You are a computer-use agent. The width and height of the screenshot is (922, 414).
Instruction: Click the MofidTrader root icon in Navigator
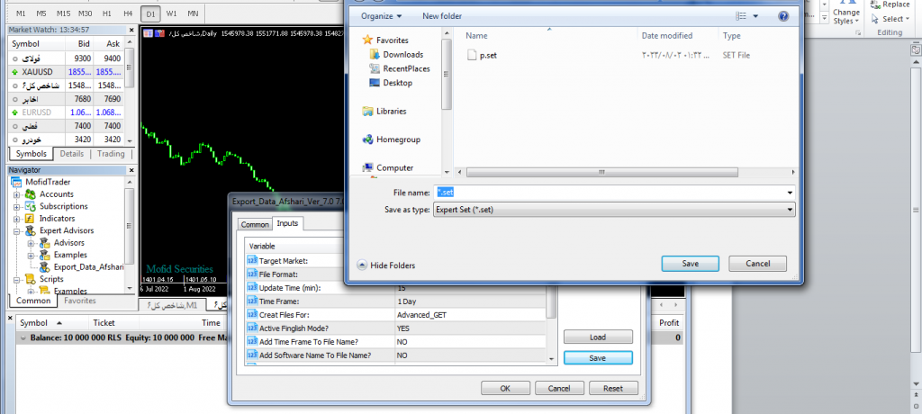click(16, 183)
